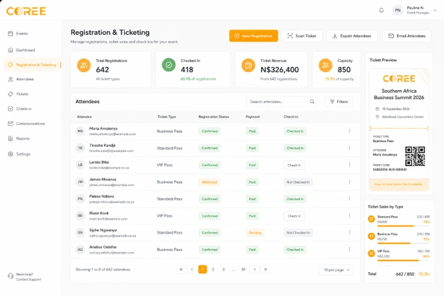
Task: Click the Total Registrations people icon
Action: [x=84, y=66]
